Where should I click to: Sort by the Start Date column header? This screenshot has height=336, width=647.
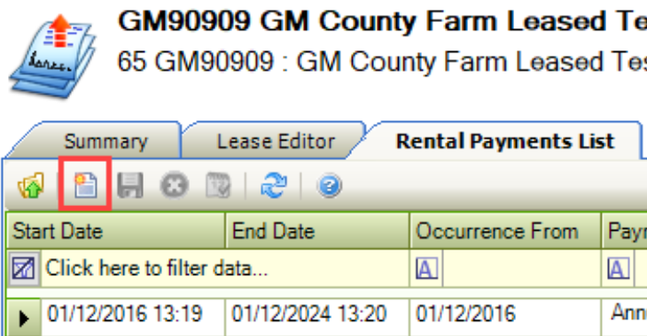pos(116,231)
